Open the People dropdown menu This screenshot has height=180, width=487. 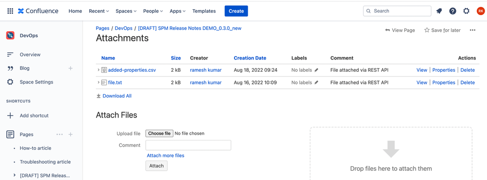tap(153, 11)
